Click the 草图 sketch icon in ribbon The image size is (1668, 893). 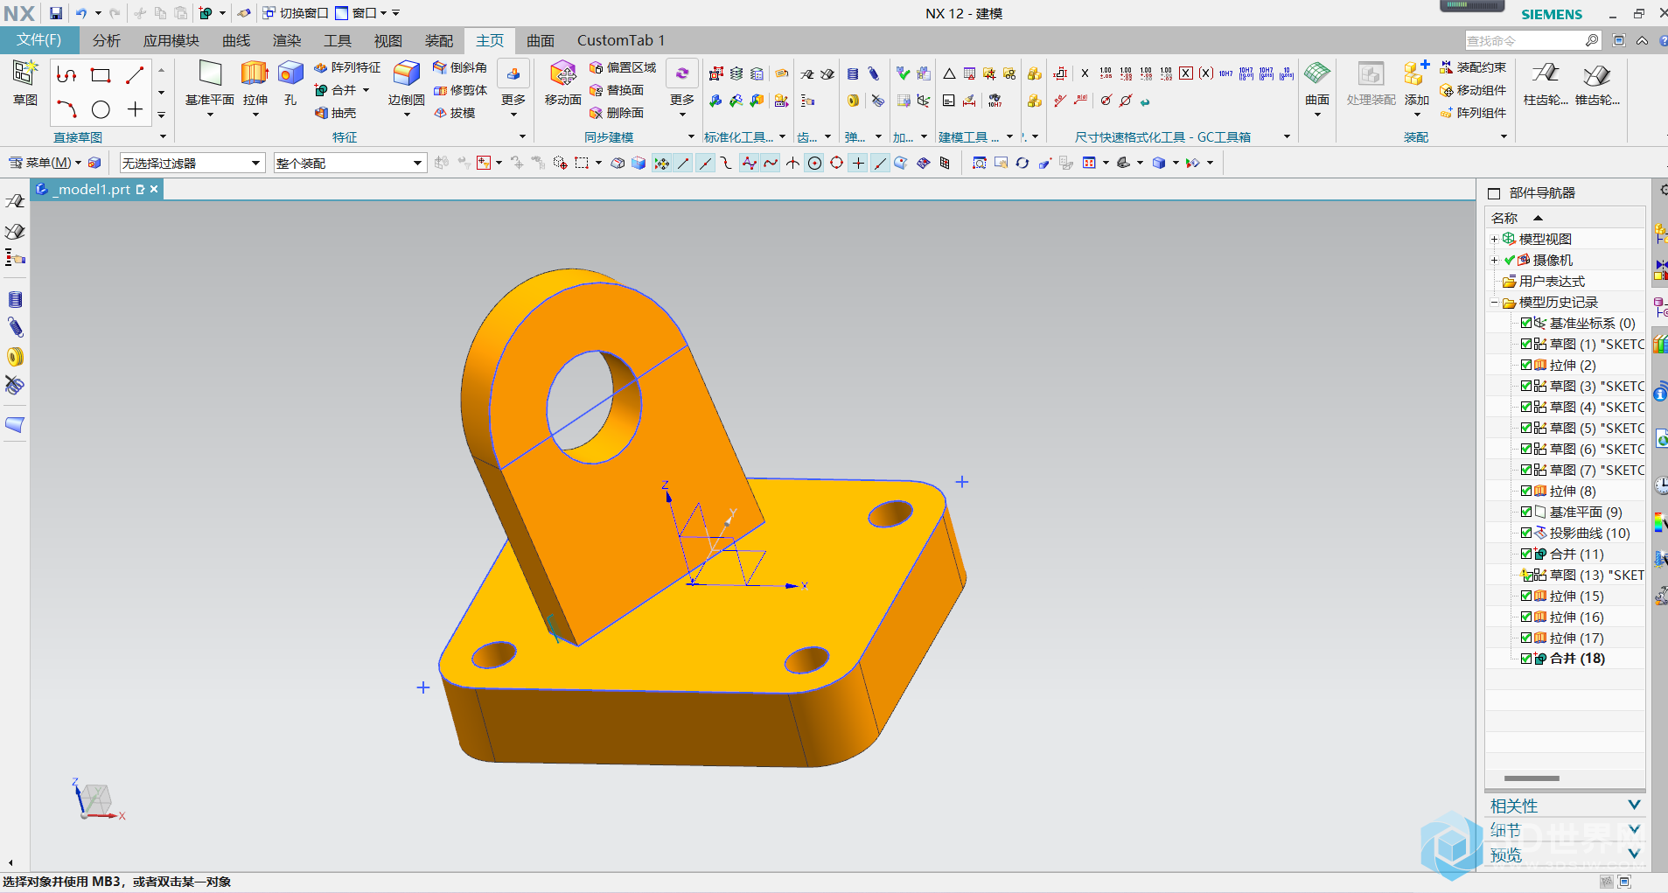pyautogui.click(x=24, y=82)
